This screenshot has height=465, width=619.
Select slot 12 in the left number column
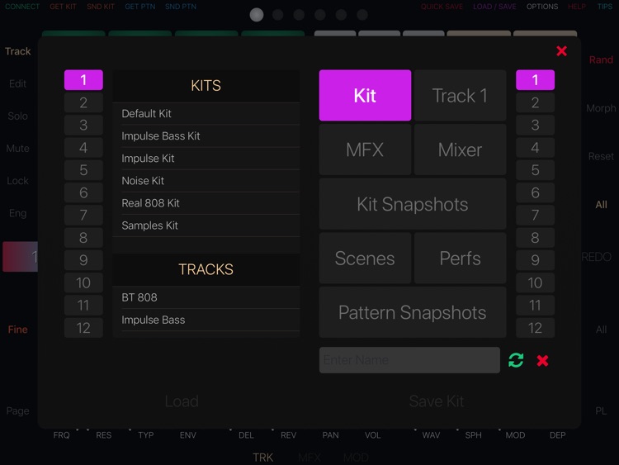[x=83, y=328]
